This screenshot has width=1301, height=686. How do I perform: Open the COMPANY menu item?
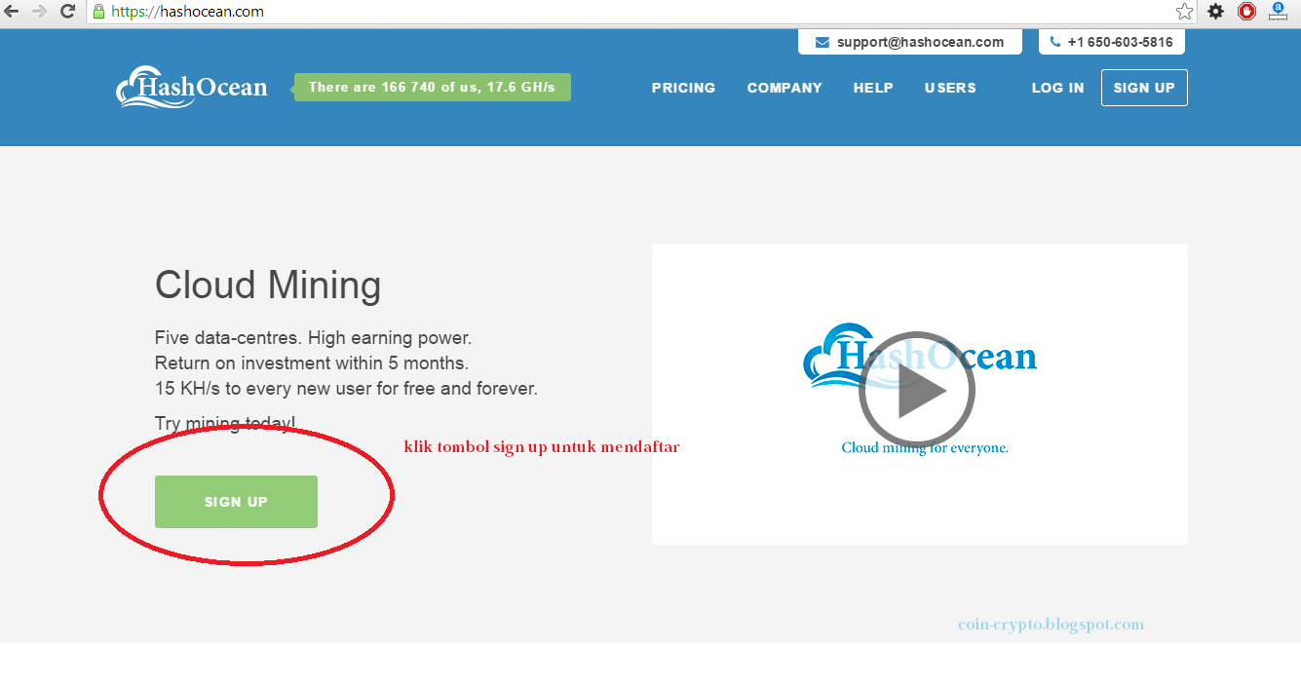[x=784, y=88]
